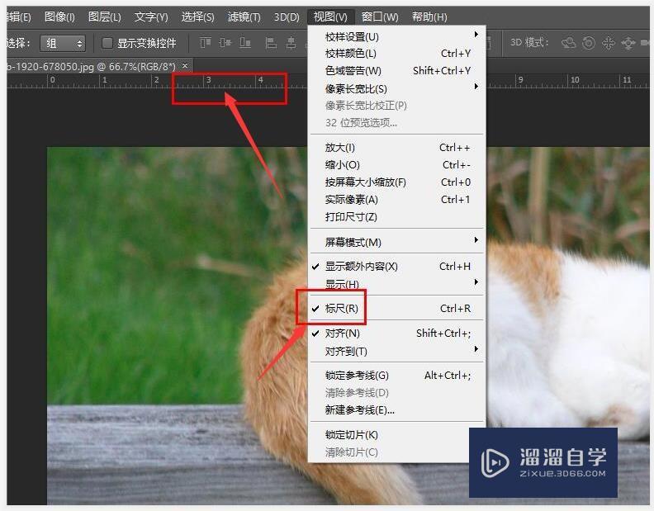The height and width of the screenshot is (511, 654).
Task: Select the 3D roll mode icon
Action: 589,43
